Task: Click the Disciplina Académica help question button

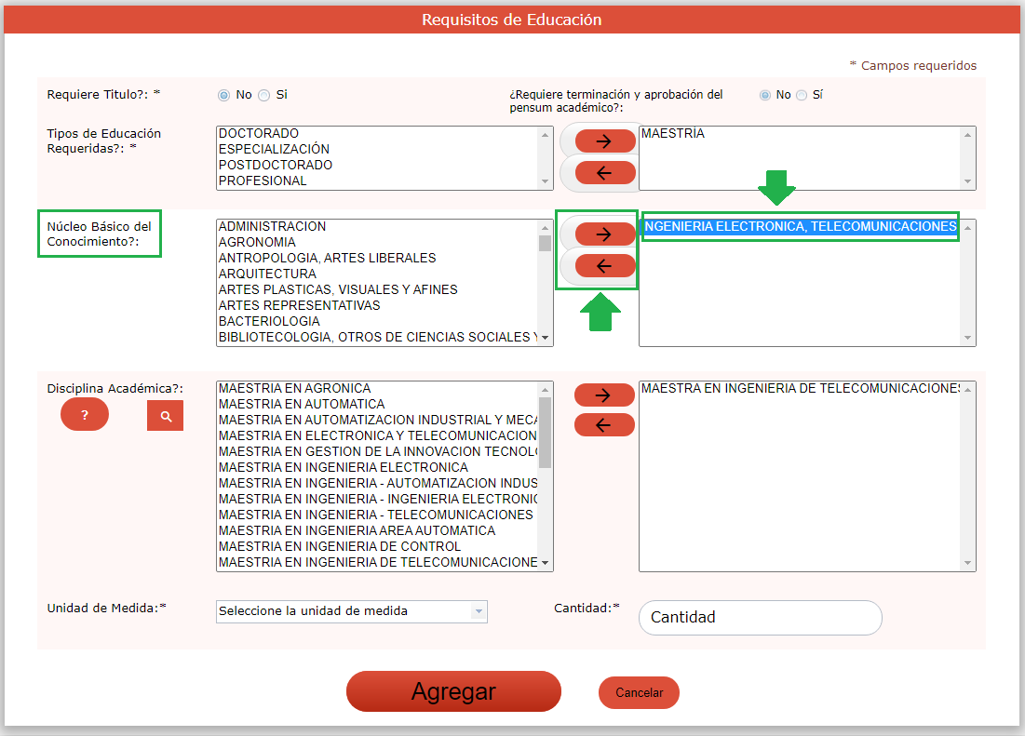Action: [x=85, y=415]
